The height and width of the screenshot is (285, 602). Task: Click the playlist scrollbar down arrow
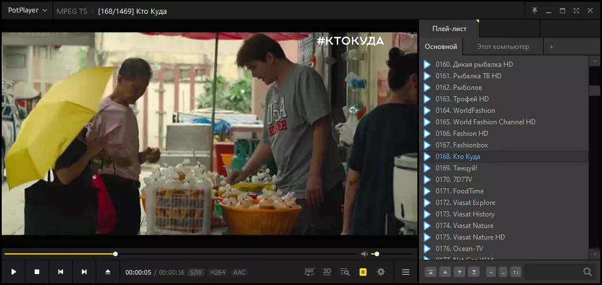click(x=594, y=253)
